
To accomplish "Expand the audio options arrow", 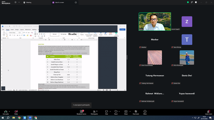I will coord(9,111).
